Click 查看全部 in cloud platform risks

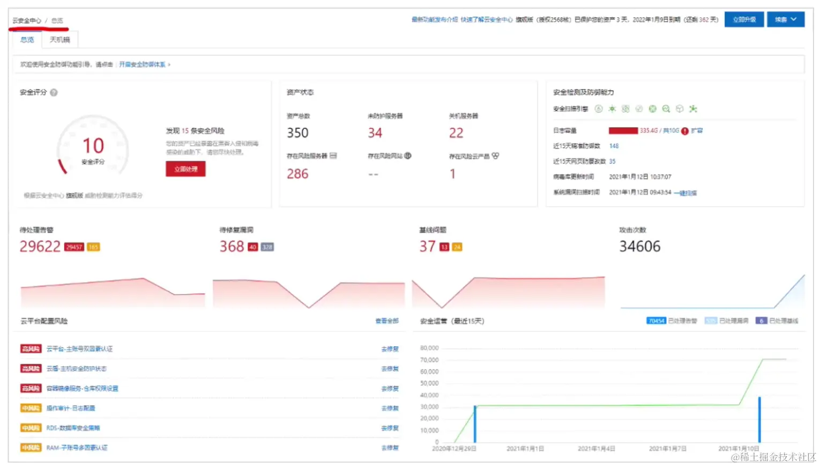click(387, 321)
